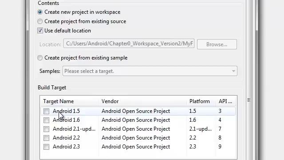Sort by API level column header

click(226, 101)
